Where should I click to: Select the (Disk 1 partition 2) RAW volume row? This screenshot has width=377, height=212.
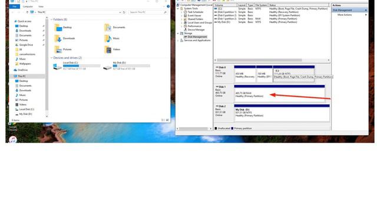pyautogui.click(x=271, y=19)
